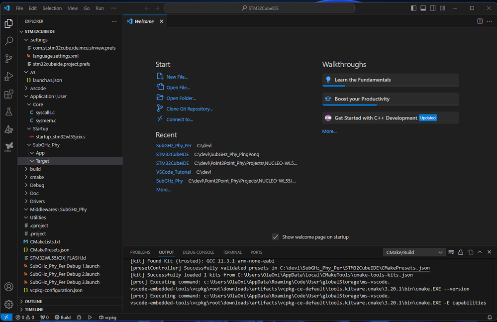This screenshot has height=322, width=497.
Task: Open CMakeLists.txt file
Action: (45, 241)
